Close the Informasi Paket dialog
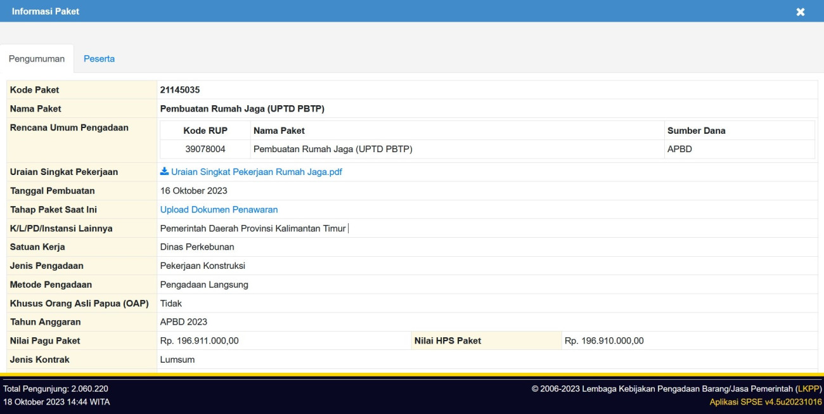Viewport: 824px width, 414px height. (x=801, y=12)
